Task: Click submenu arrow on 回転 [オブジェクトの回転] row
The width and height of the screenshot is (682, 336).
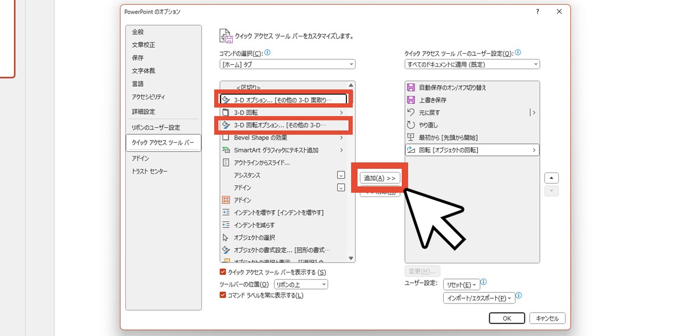Action: pos(534,150)
